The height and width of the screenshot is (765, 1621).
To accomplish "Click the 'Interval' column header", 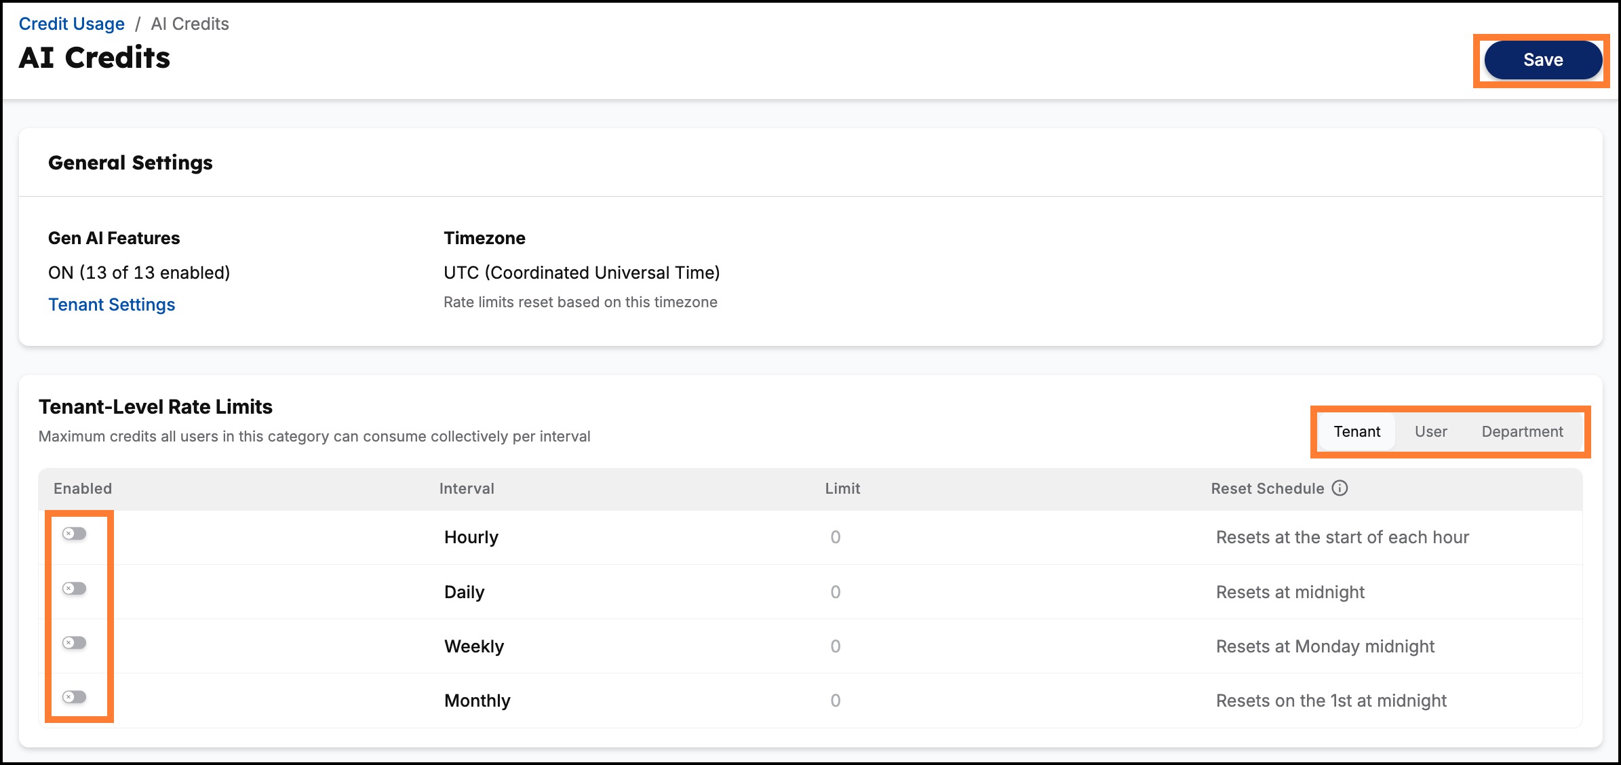I will (467, 488).
